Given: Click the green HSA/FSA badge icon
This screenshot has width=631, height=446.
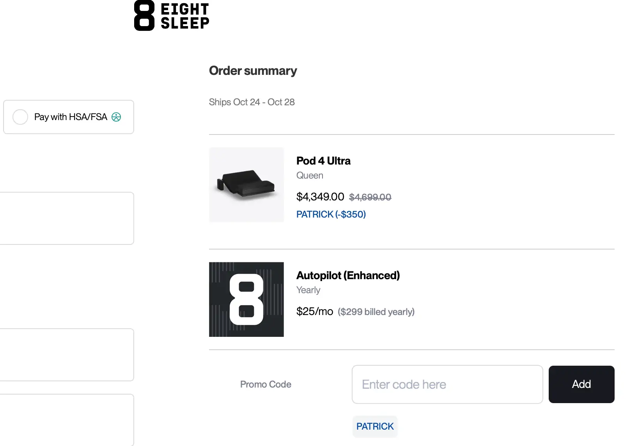Looking at the screenshot, I should point(116,117).
